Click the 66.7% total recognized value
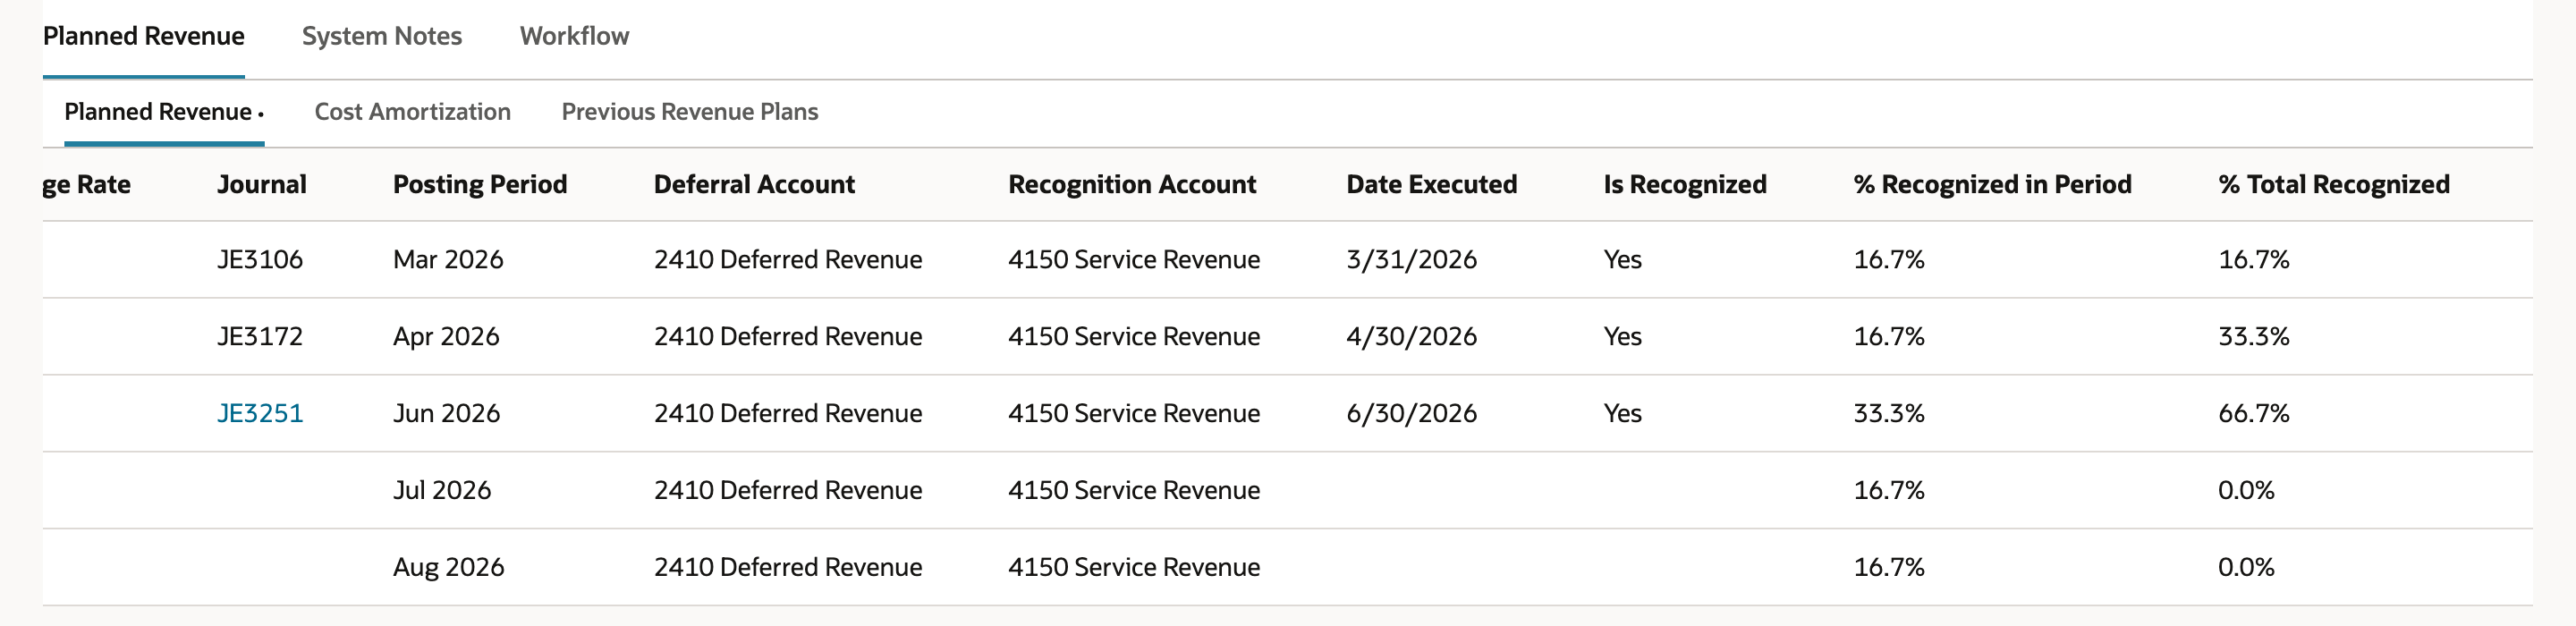 click(x=2253, y=413)
